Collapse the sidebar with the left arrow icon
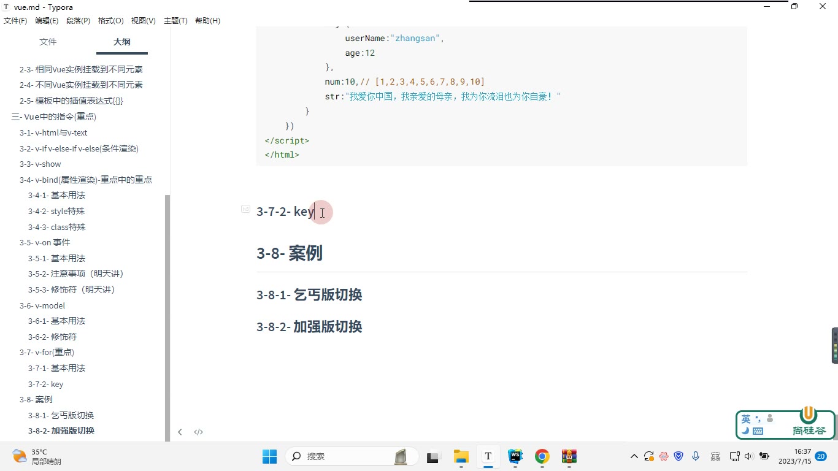Viewport: 838px width, 471px height. [x=180, y=432]
